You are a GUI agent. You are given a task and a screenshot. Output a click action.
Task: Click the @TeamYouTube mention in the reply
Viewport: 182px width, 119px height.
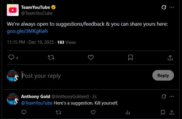37,103
